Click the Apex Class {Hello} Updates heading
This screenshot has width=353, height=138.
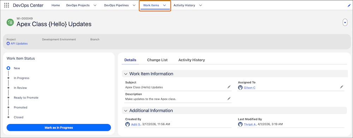point(54,24)
